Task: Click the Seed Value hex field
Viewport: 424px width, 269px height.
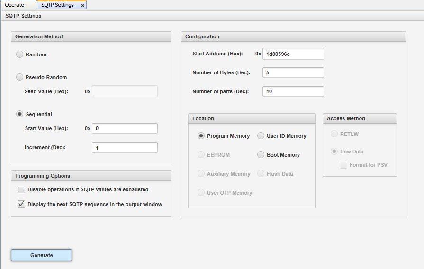Action: (x=125, y=91)
